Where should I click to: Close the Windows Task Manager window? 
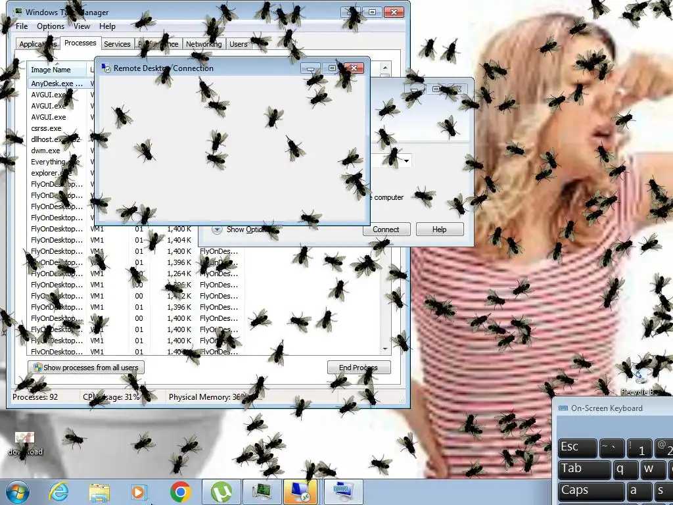pos(394,12)
